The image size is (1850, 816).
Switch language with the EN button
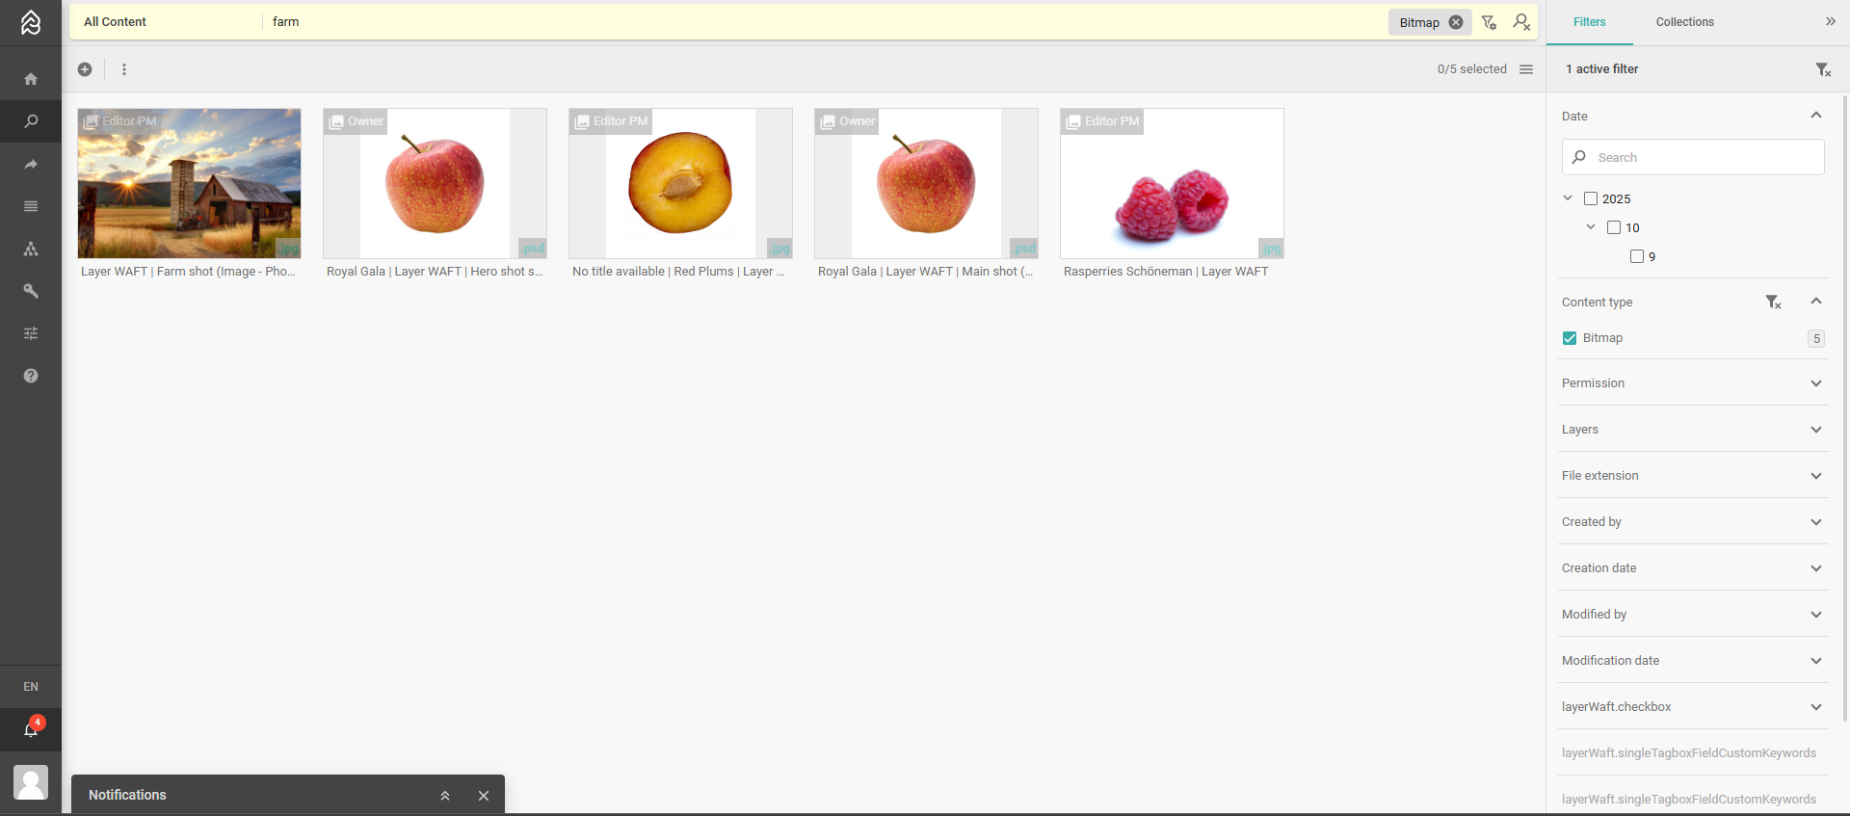31,687
